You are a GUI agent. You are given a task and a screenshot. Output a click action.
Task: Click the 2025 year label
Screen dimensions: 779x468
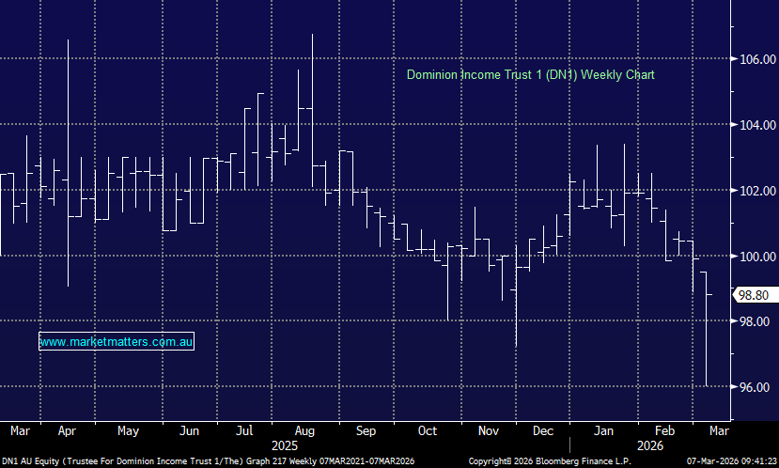click(285, 444)
